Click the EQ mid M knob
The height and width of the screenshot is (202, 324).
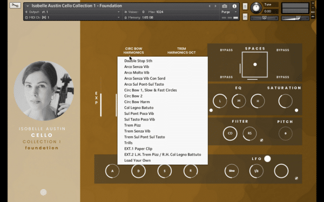tap(239, 101)
